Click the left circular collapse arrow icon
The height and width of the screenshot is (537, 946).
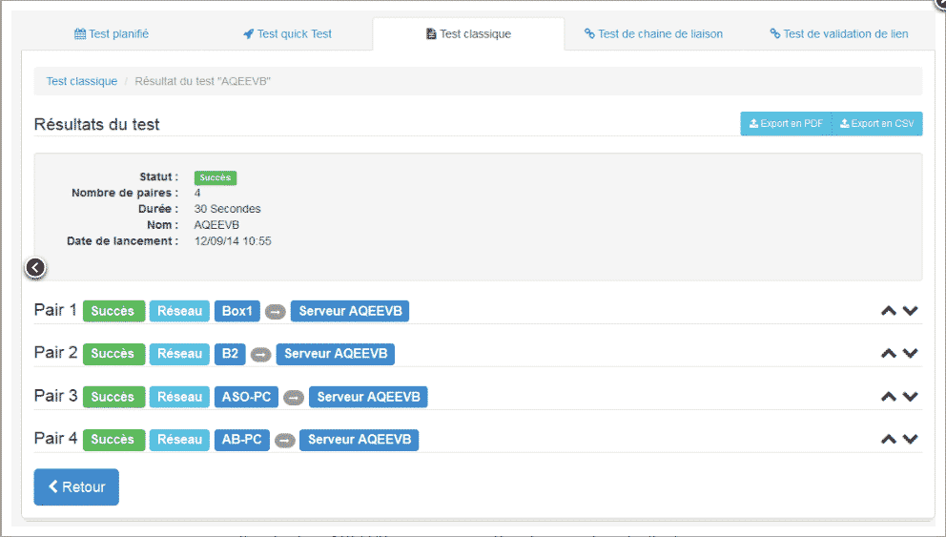35,268
